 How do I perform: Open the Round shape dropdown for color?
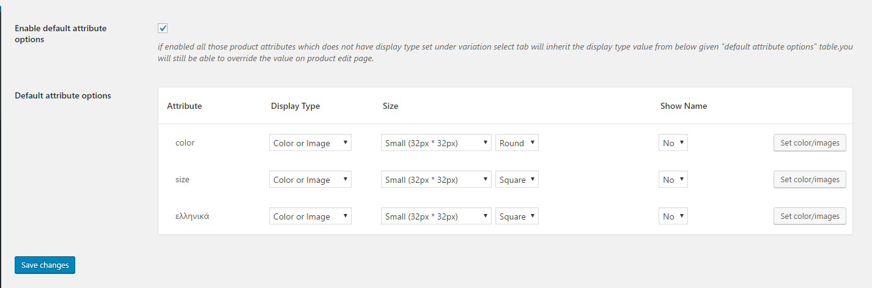(x=517, y=143)
